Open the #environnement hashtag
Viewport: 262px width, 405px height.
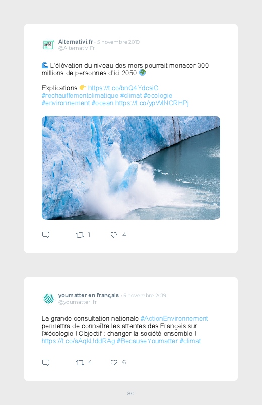point(66,103)
